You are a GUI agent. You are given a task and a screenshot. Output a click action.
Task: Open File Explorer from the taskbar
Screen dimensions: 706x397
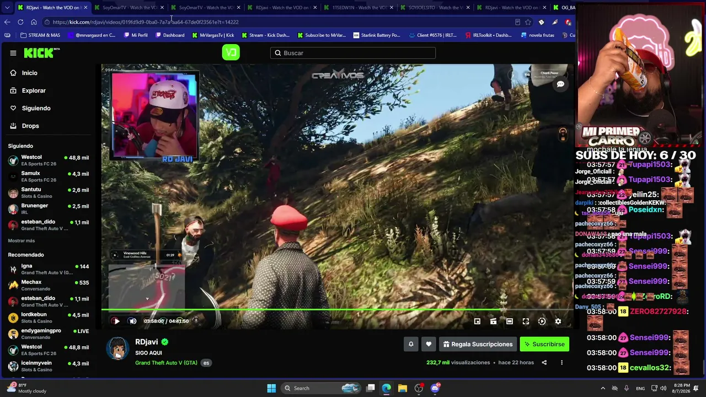coord(403,388)
